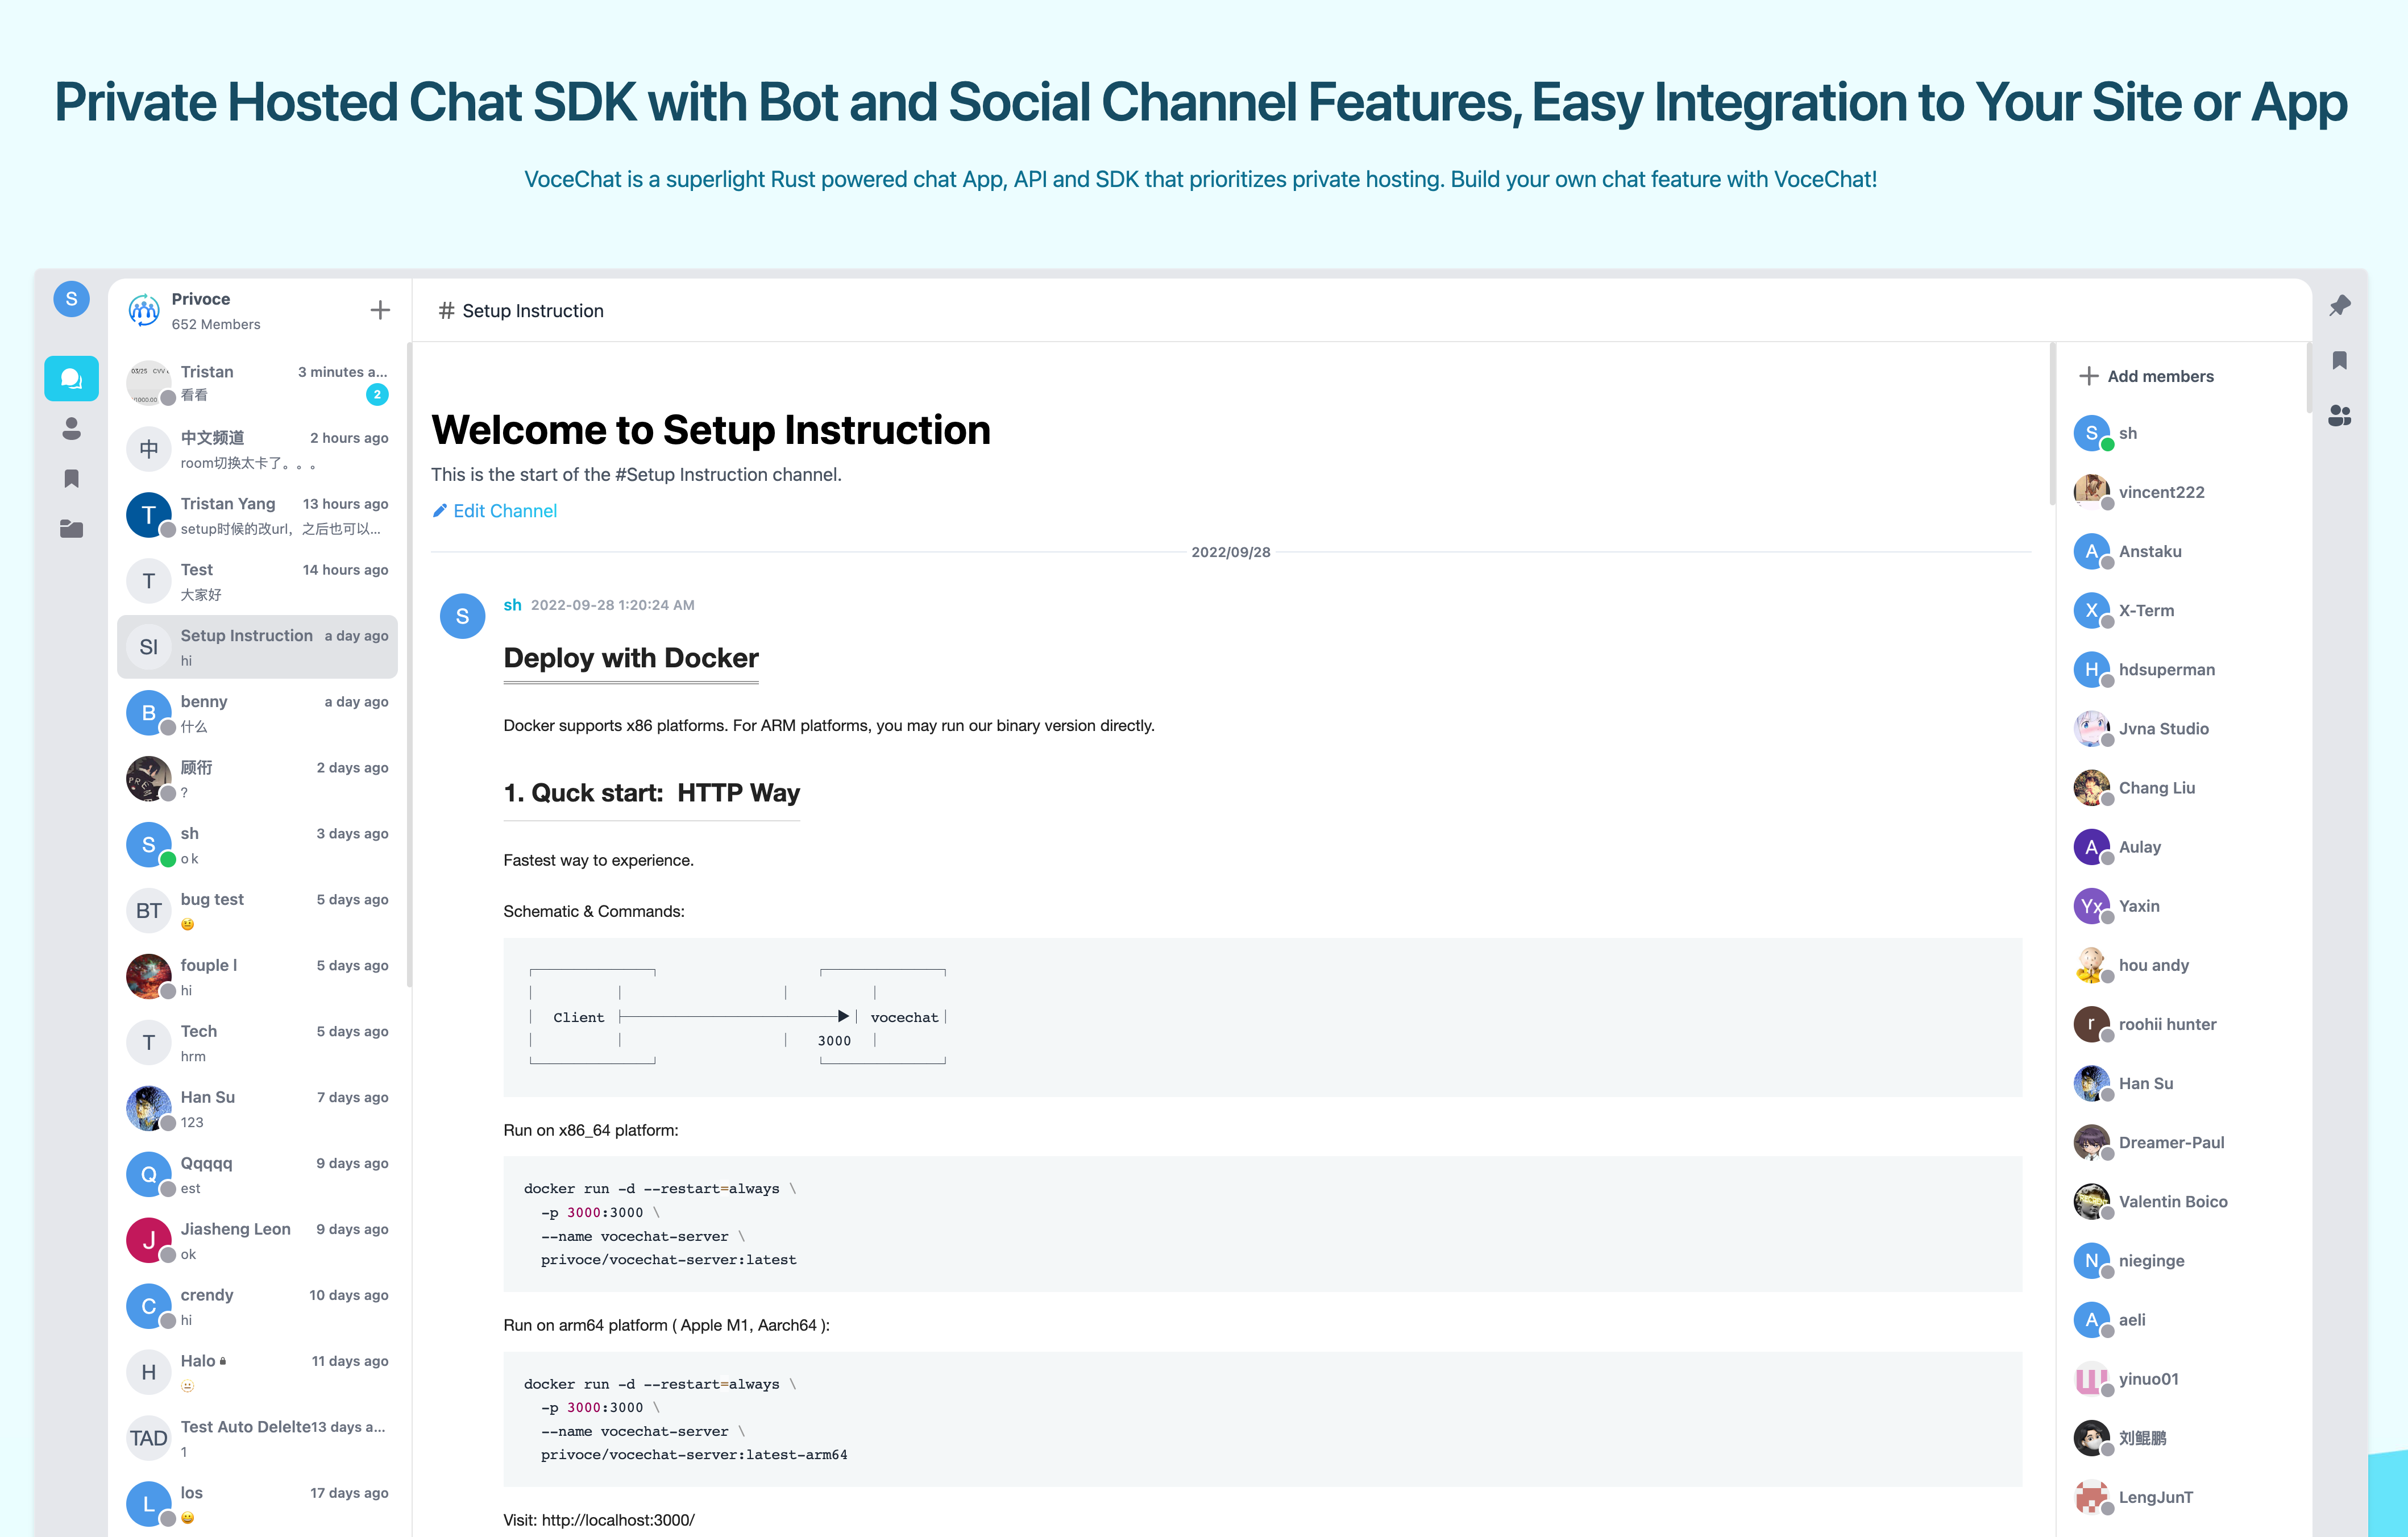2408x1537 pixels.
Task: Open the fouple l conversation
Action: (257, 977)
